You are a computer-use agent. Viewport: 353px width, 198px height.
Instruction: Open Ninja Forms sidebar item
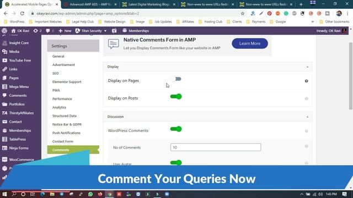(x=19, y=148)
